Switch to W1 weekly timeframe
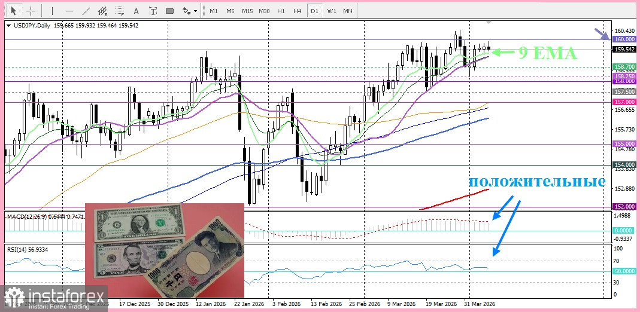 [x=332, y=11]
